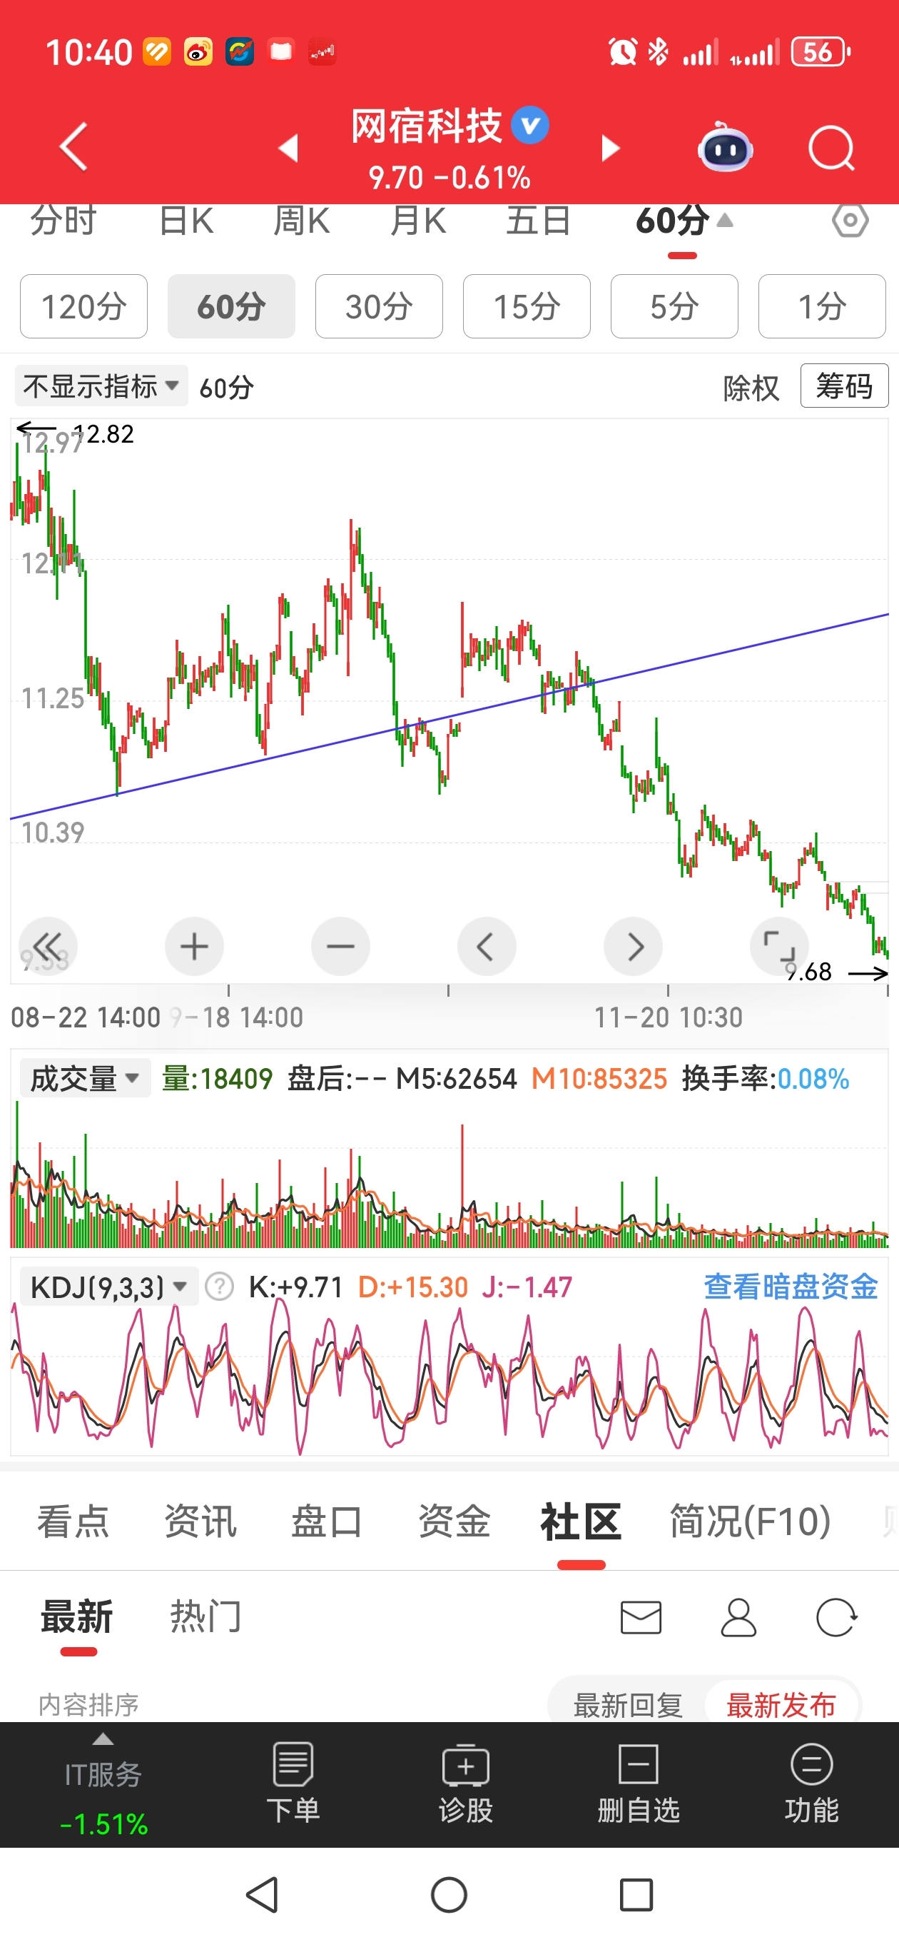Open 资讯 news tab

click(x=200, y=1521)
